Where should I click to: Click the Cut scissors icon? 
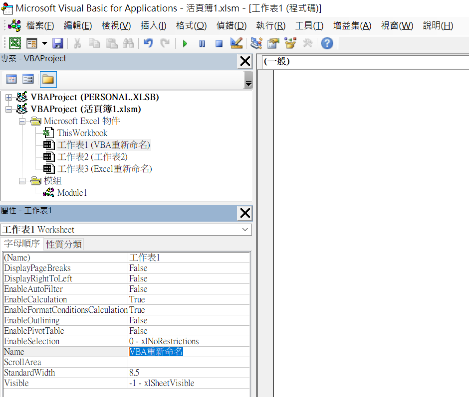tap(77, 44)
